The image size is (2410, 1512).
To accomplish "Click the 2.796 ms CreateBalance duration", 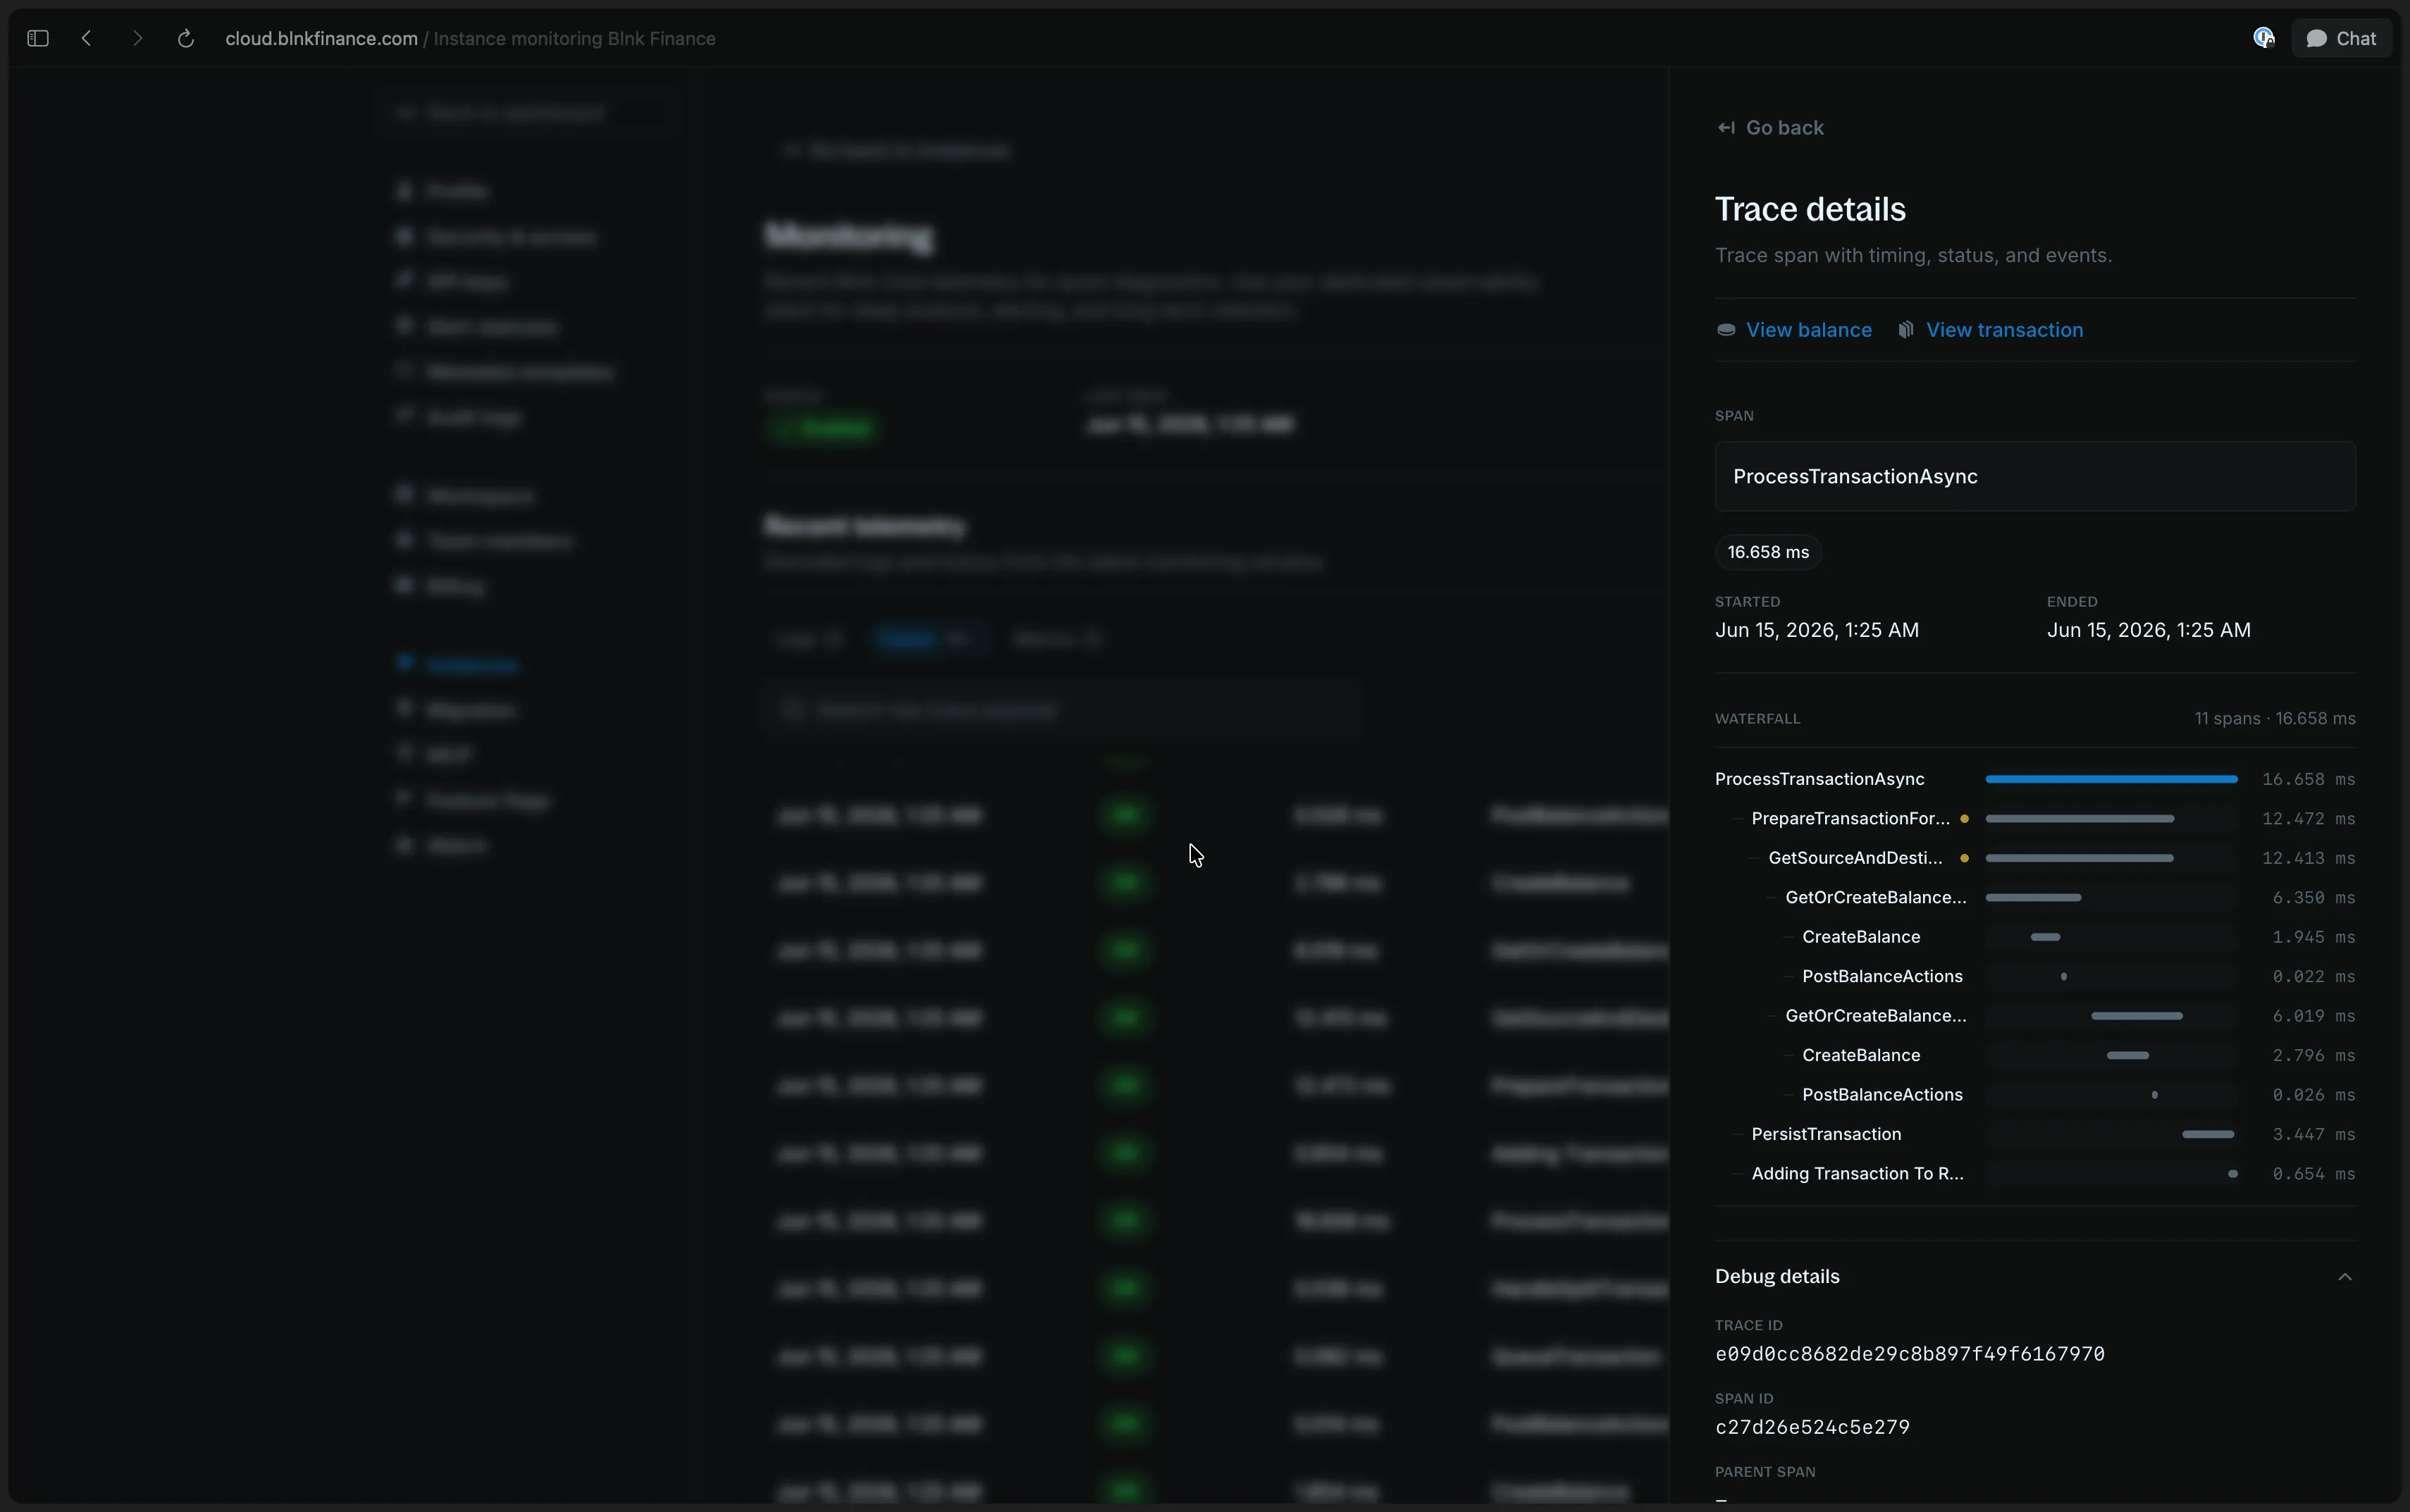I will (x=2313, y=1056).
